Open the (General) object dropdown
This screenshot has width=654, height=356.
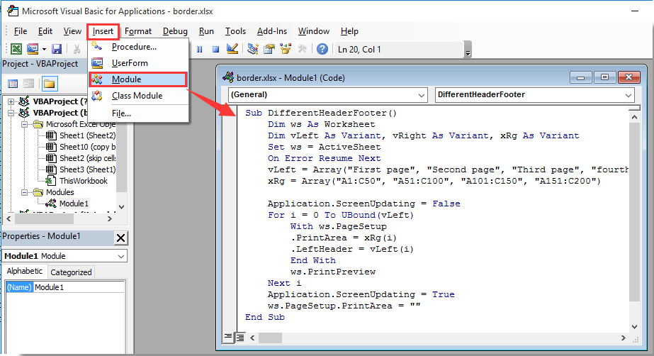327,94
